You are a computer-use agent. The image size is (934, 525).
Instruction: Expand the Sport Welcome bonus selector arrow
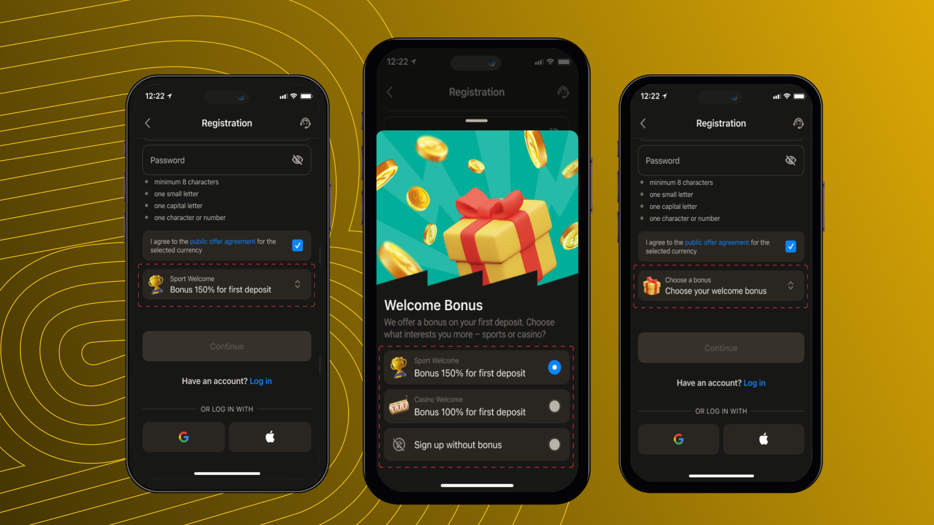[x=297, y=284]
